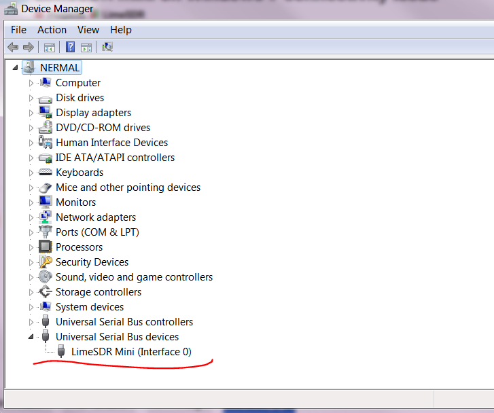Click the Show/Hide Action Pane toolbar icon
Image resolution: width=494 pixels, height=413 pixels.
click(x=86, y=48)
